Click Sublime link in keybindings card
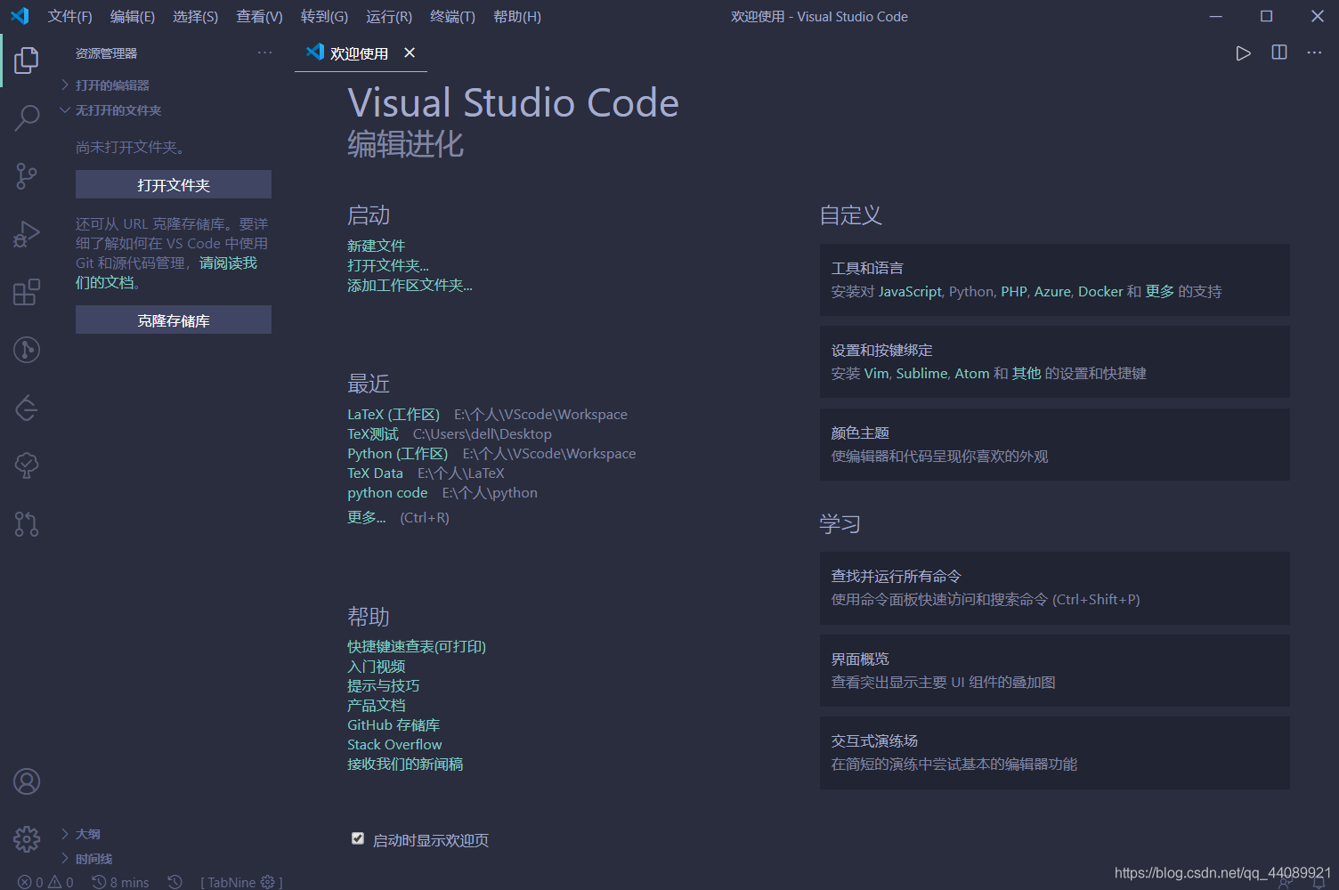This screenshot has height=890, width=1339. tap(921, 373)
